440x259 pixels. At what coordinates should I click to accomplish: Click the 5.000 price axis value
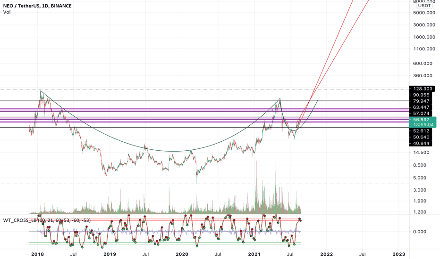coord(420,178)
